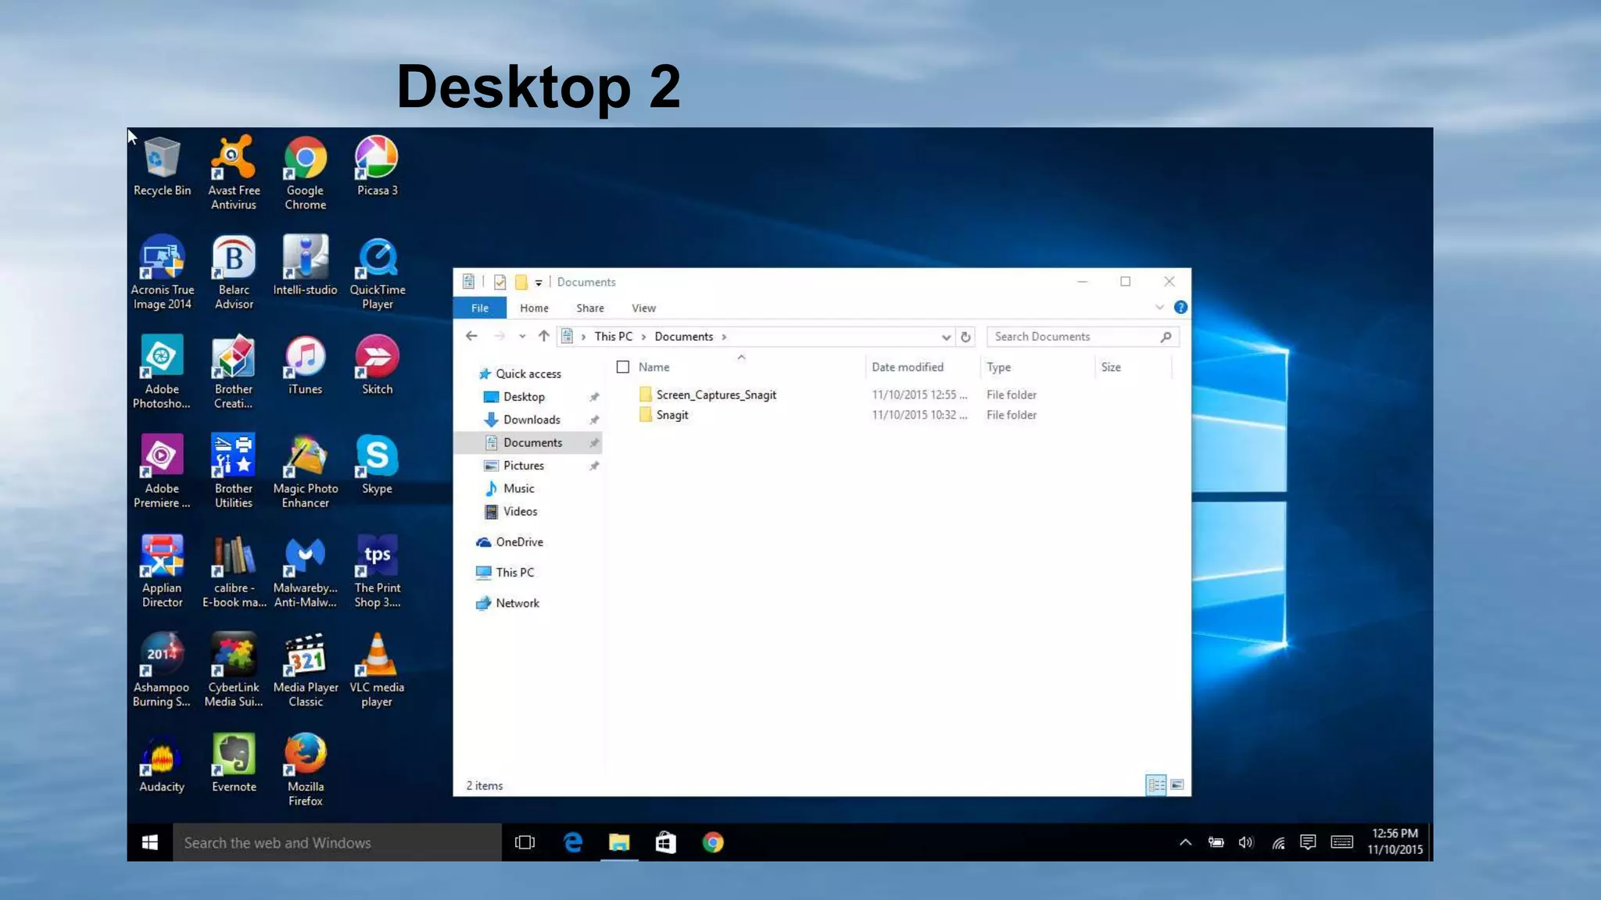Select the Audacity desktop icon
1601x900 pixels.
click(162, 763)
